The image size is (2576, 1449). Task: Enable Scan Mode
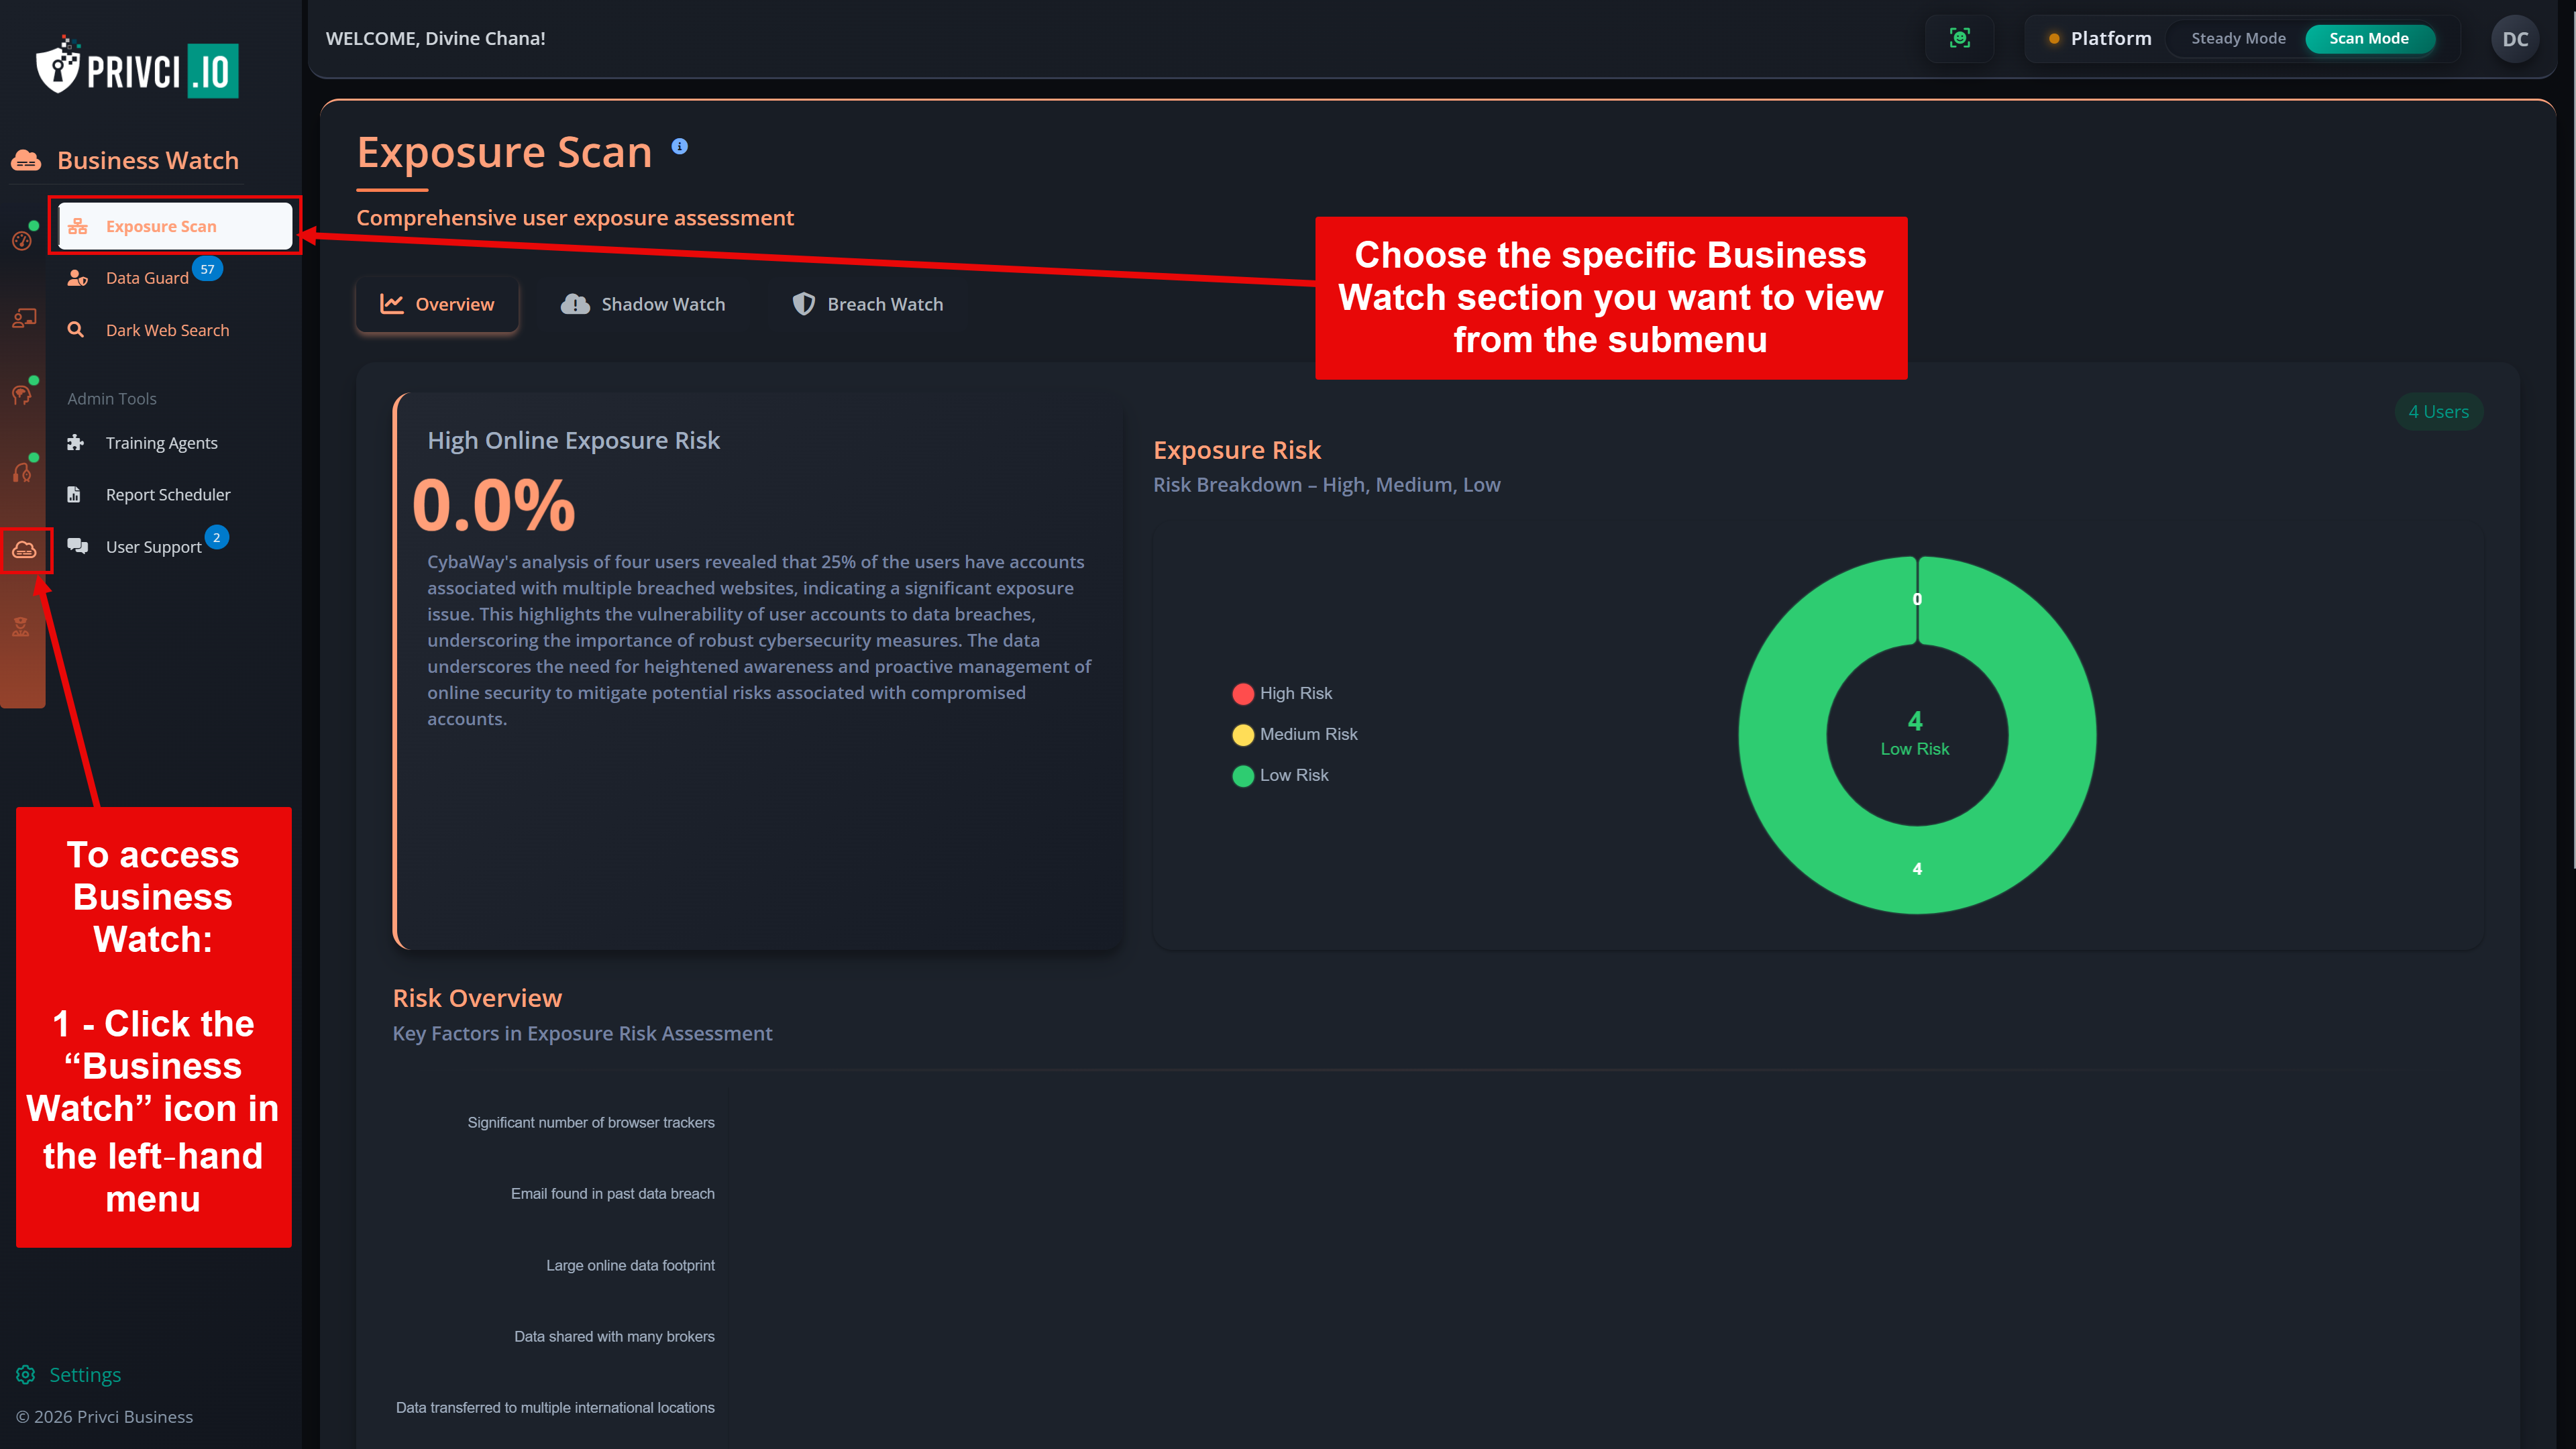pos(2369,38)
